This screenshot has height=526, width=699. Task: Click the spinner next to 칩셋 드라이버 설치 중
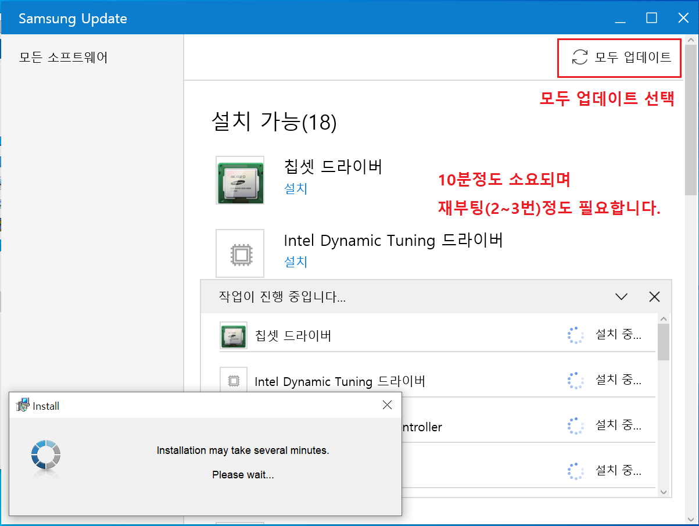575,335
